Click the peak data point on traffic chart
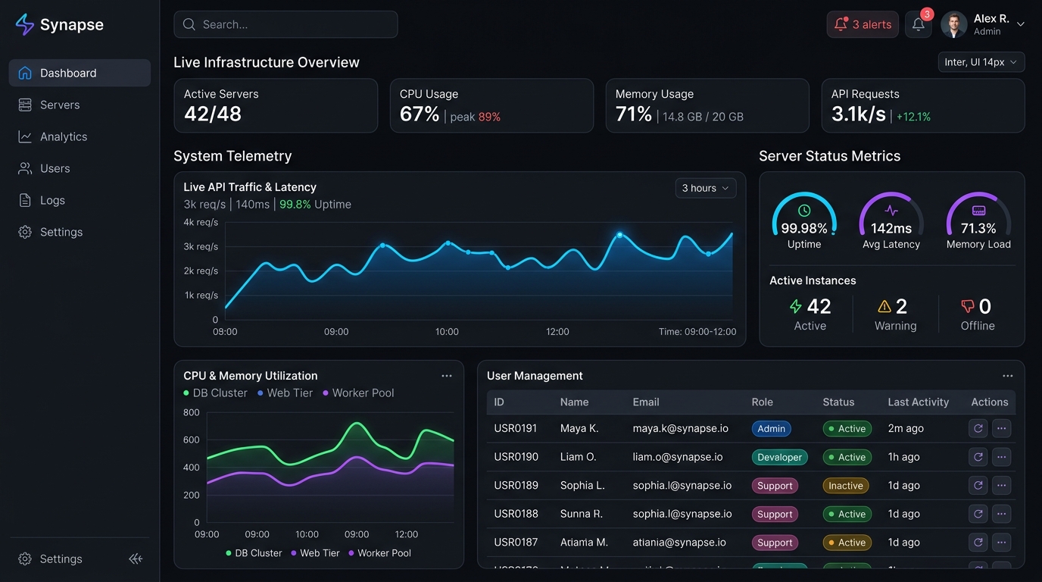Screen dimensions: 1042x582 click(619, 235)
